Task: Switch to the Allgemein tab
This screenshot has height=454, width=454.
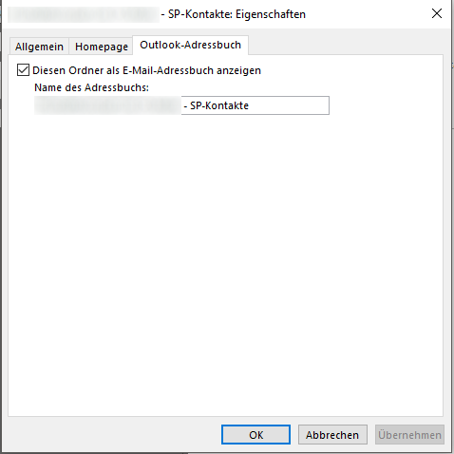Action: (x=39, y=47)
